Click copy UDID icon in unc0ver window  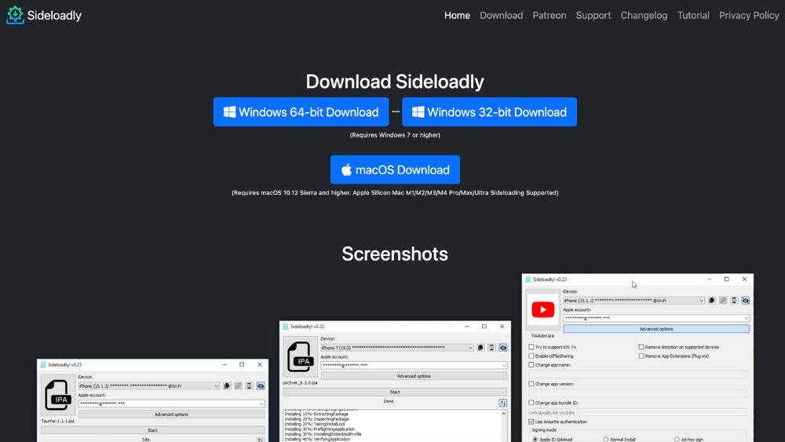click(x=480, y=347)
